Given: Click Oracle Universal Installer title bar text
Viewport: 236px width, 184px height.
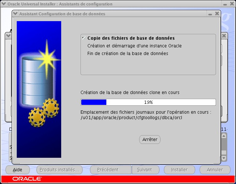Looking at the screenshot, I should (60, 4).
